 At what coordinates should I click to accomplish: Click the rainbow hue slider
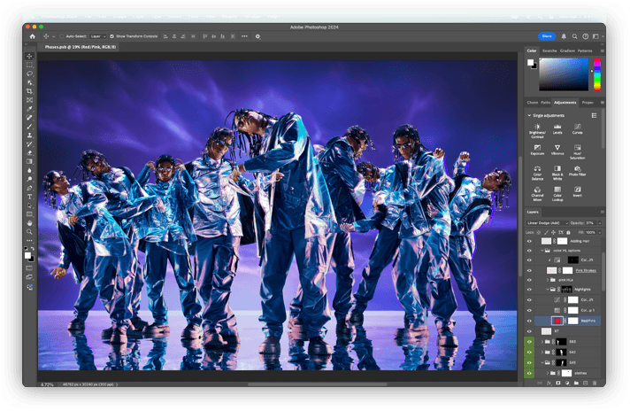(x=598, y=75)
